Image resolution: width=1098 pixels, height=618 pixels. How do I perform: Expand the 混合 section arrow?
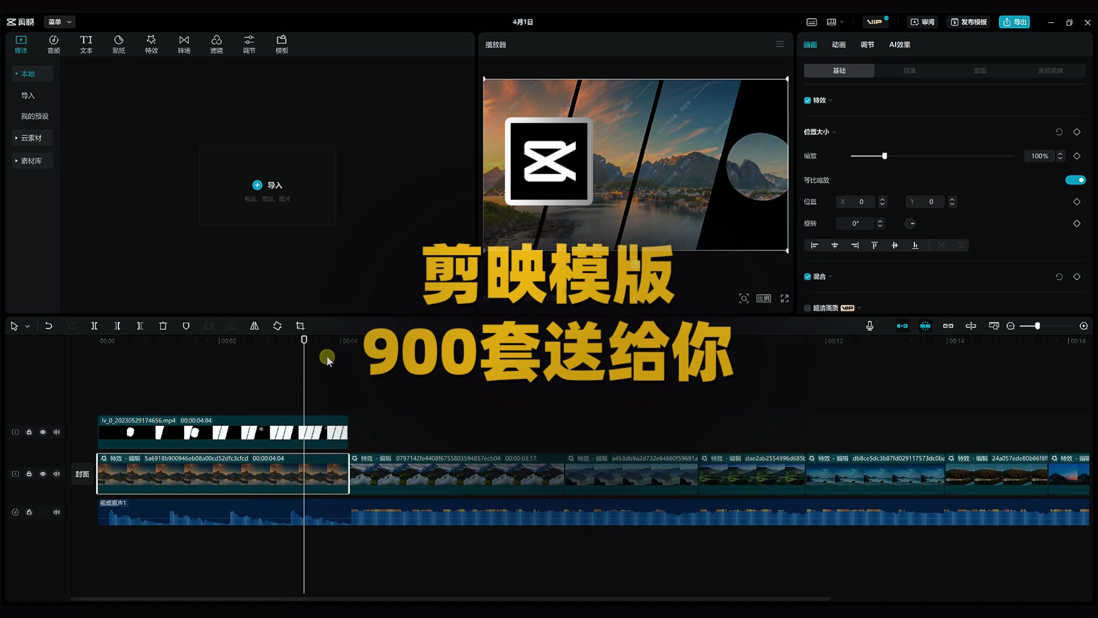point(831,277)
